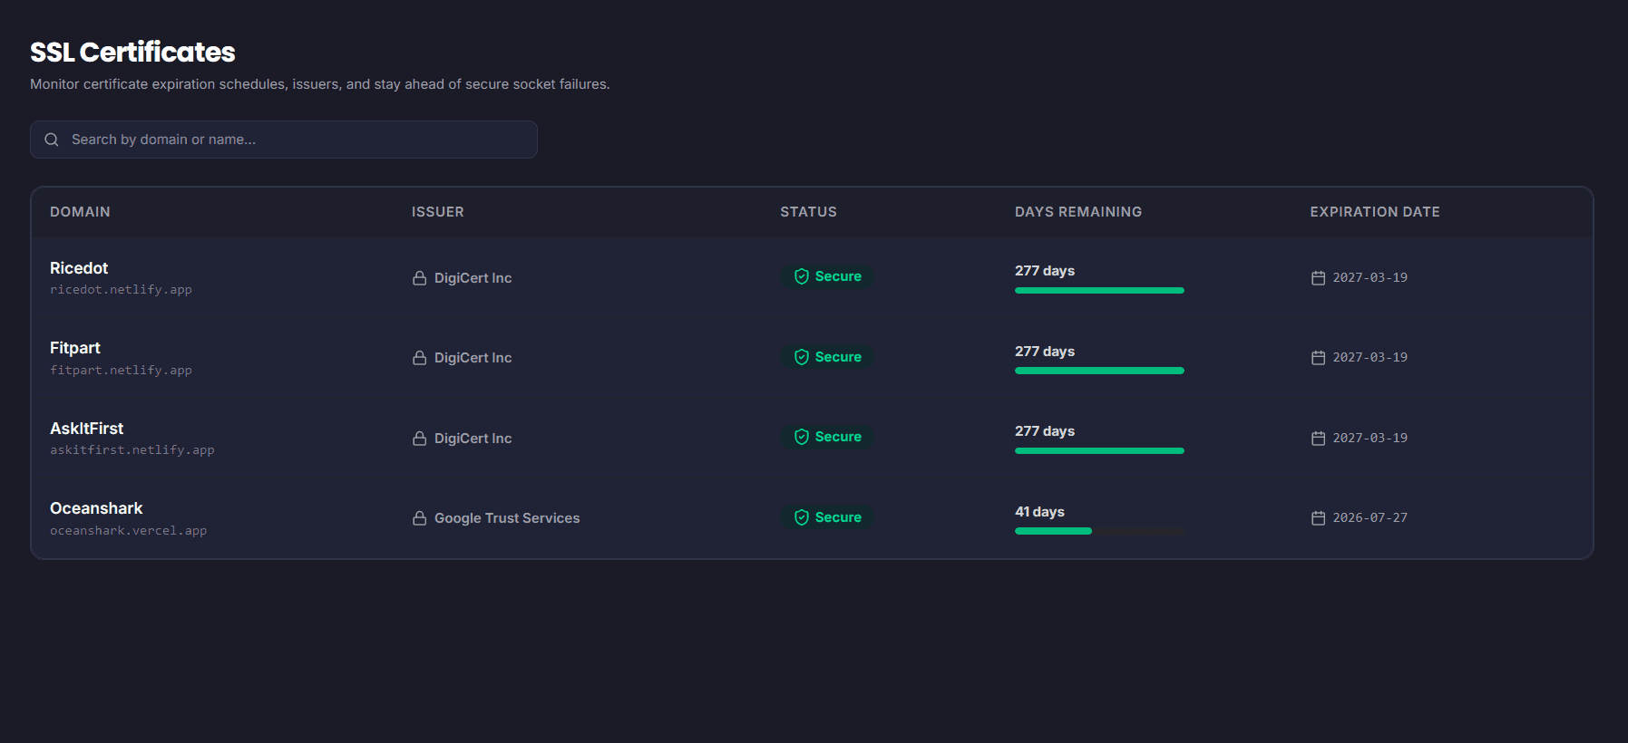Click 277 days in the Fitpart row
The height and width of the screenshot is (743, 1628).
click(x=1045, y=352)
